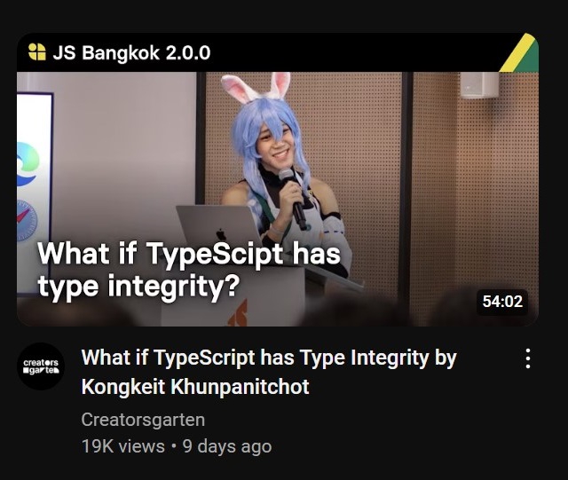Open the video title link
Image resolution: width=568 pixels, height=480 pixels.
point(269,372)
